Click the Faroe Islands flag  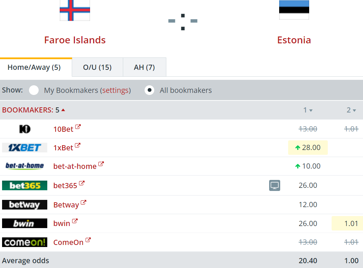[75, 10]
